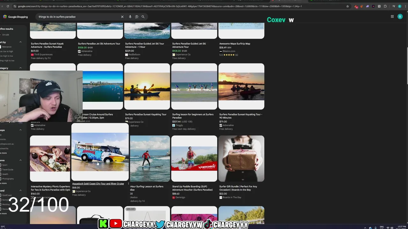The image size is (408, 229).
Task: Open the Google apps grid
Action: (392, 17)
